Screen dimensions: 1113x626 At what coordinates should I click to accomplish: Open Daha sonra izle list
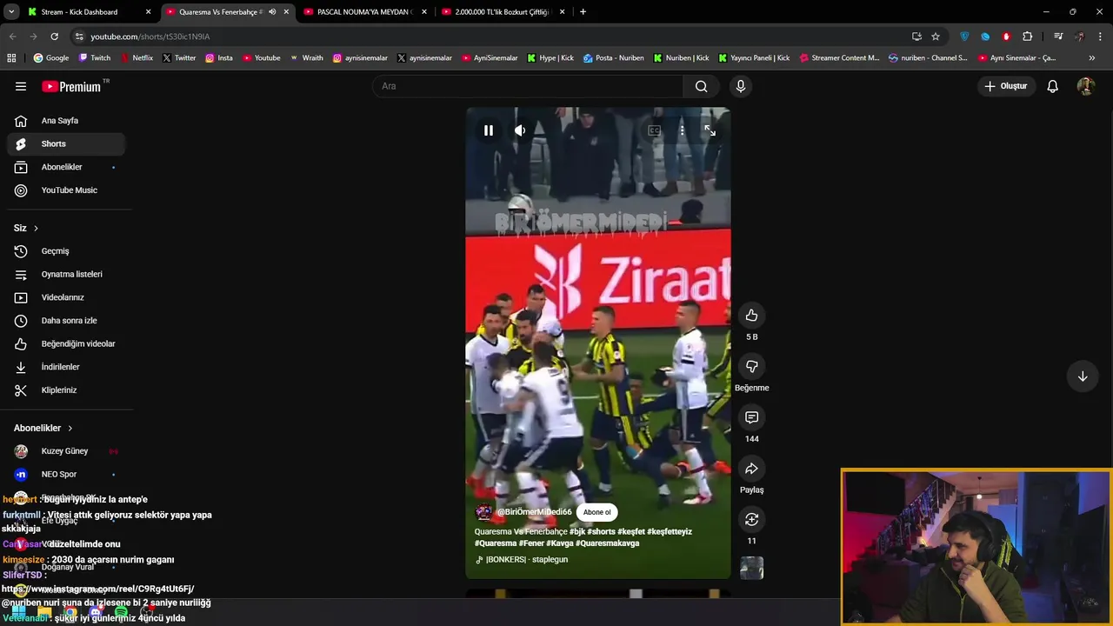[x=66, y=321]
